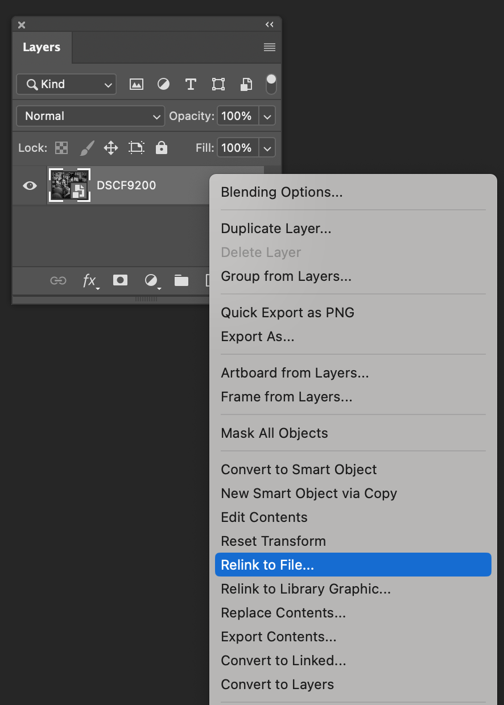Open the Layers panel hamburger menu
The width and height of the screenshot is (504, 705).
coord(270,47)
